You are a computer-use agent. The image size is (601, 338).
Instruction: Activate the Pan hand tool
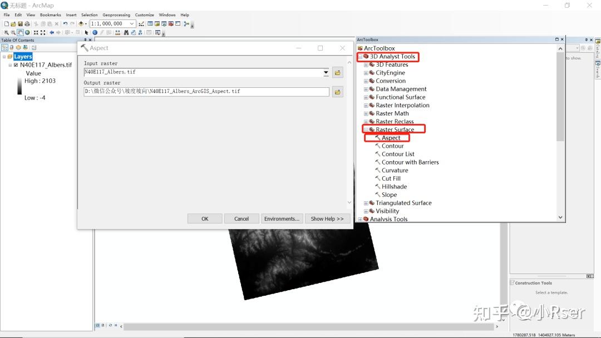coord(21,33)
